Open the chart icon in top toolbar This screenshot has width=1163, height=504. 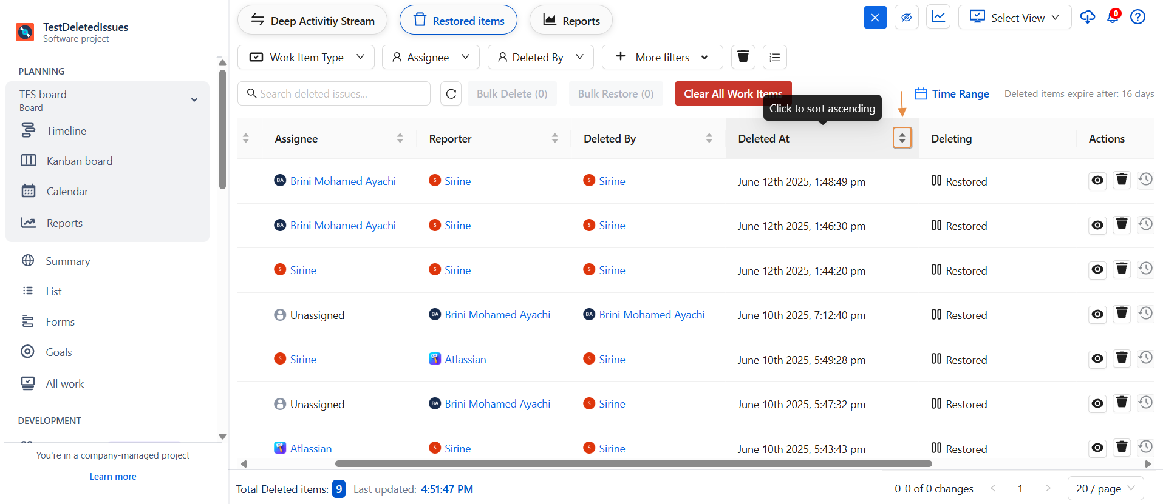938,17
